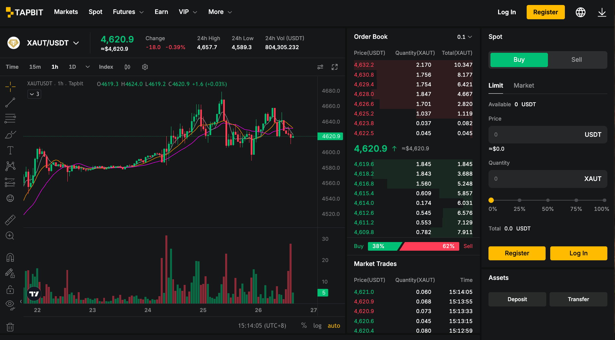The width and height of the screenshot is (615, 340).
Task: Click the TradingView logo on chart
Action: coord(34,294)
